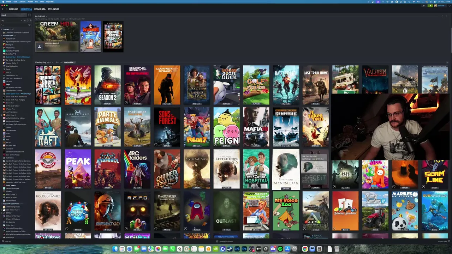This screenshot has width=452, height=254.
Task: Open the Steam menu in menu bar
Action: (9, 2)
